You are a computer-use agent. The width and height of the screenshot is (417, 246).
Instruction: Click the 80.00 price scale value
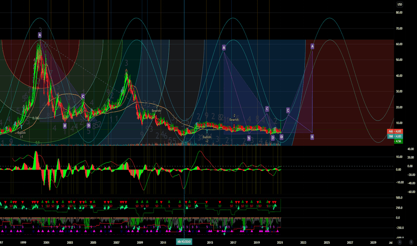coord(399,13)
